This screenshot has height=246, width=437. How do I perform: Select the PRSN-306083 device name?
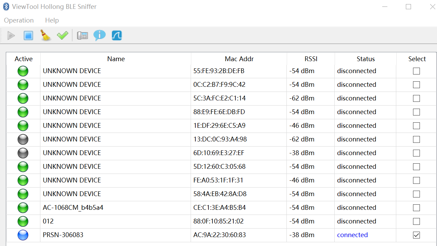coord(63,235)
